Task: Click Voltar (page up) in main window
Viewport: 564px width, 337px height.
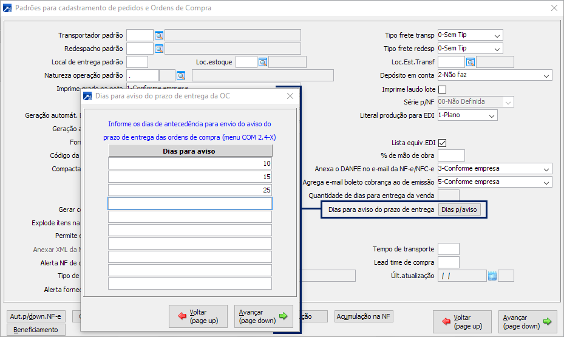Action: (x=462, y=322)
